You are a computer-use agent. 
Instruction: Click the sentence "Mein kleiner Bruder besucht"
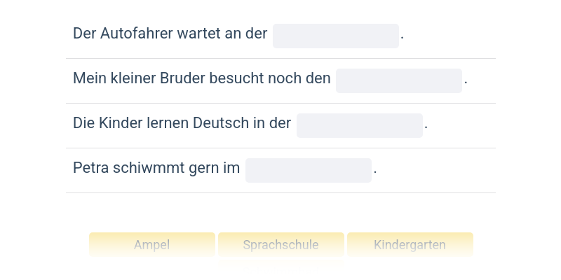pos(201,79)
